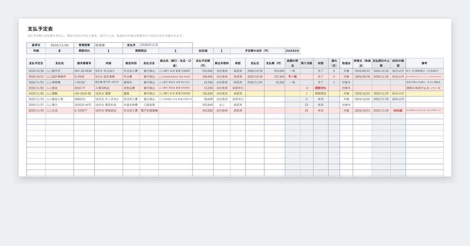The image size is (470, 246).
Task: Click the 60日の確認 column header
Action: click(x=398, y=63)
